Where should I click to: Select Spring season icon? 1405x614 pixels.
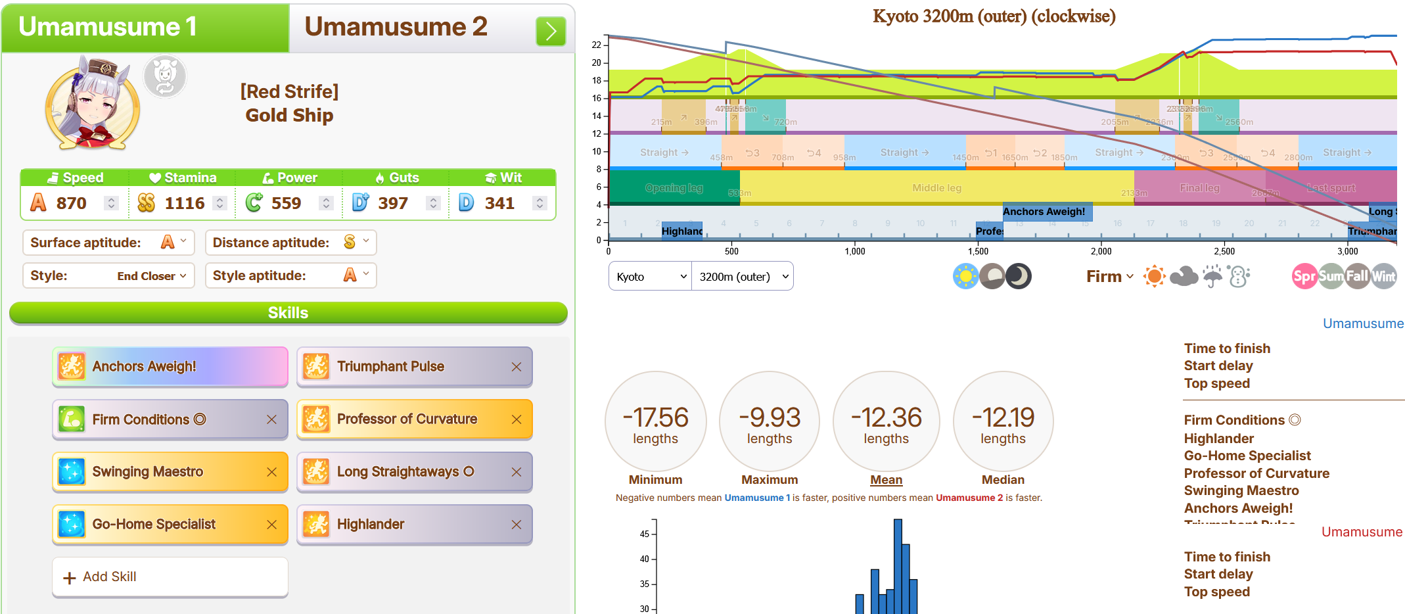point(1304,277)
